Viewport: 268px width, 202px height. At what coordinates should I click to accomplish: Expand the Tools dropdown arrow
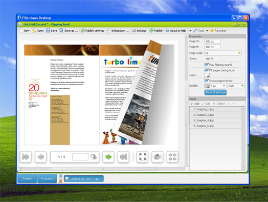(207, 31)
